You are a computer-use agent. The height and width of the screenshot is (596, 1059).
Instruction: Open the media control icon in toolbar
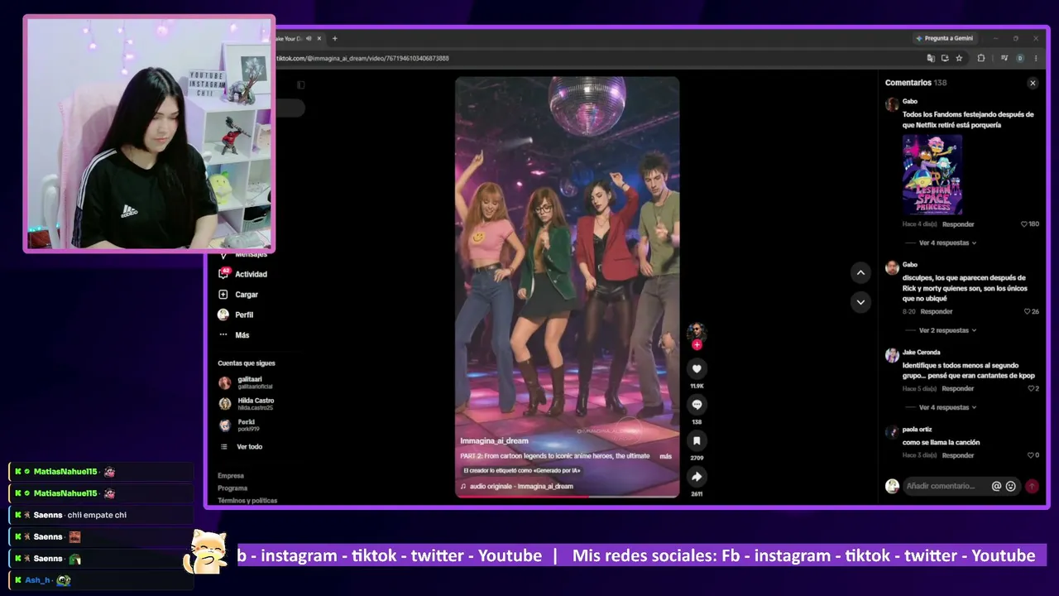coord(1004,58)
